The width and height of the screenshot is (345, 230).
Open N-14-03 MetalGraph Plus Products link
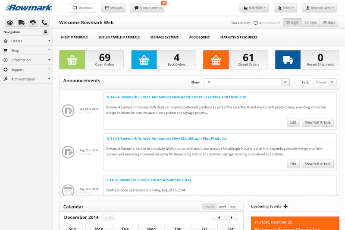tap(166, 138)
